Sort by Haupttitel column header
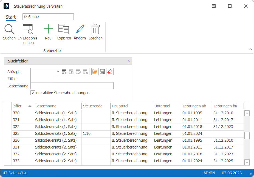The height and width of the screenshot is (177, 254). coord(132,106)
